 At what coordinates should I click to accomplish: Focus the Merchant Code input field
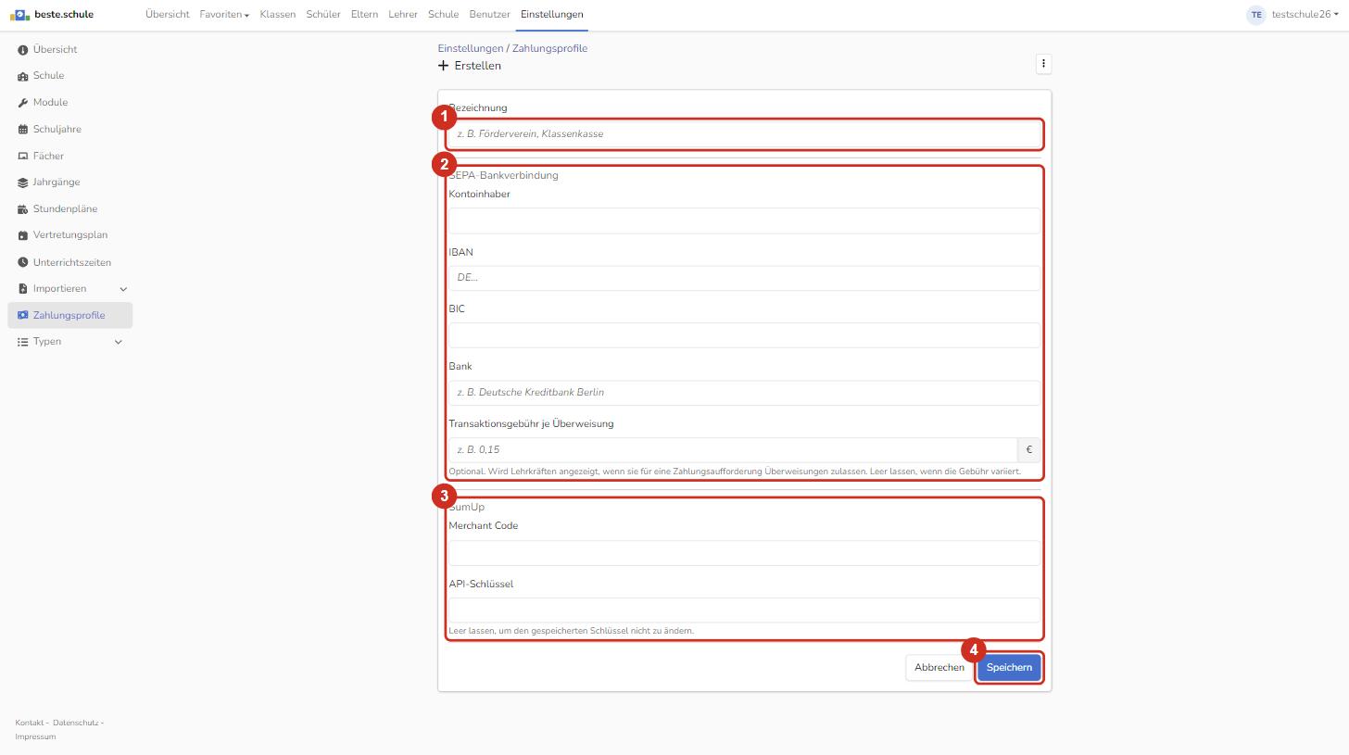(x=744, y=553)
